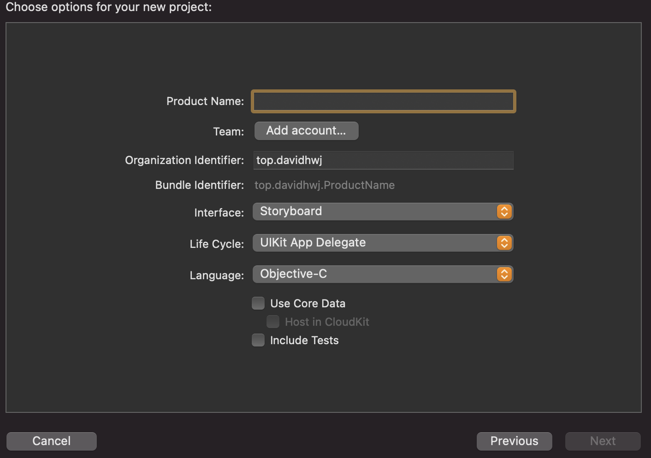Toggle the Host in CloudKit checkbox
The height and width of the screenshot is (458, 651).
(x=273, y=322)
